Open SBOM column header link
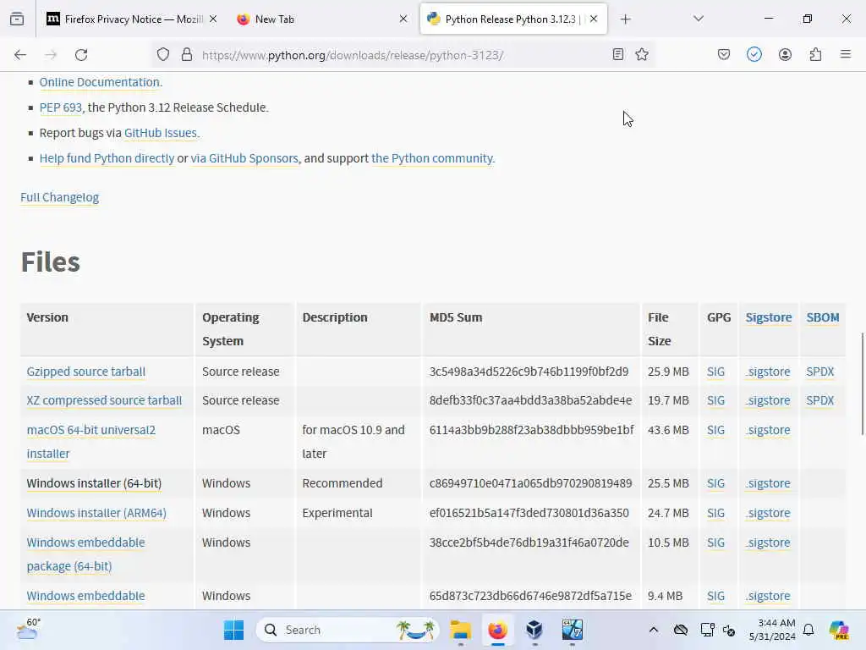The height and width of the screenshot is (650, 866). (x=822, y=318)
